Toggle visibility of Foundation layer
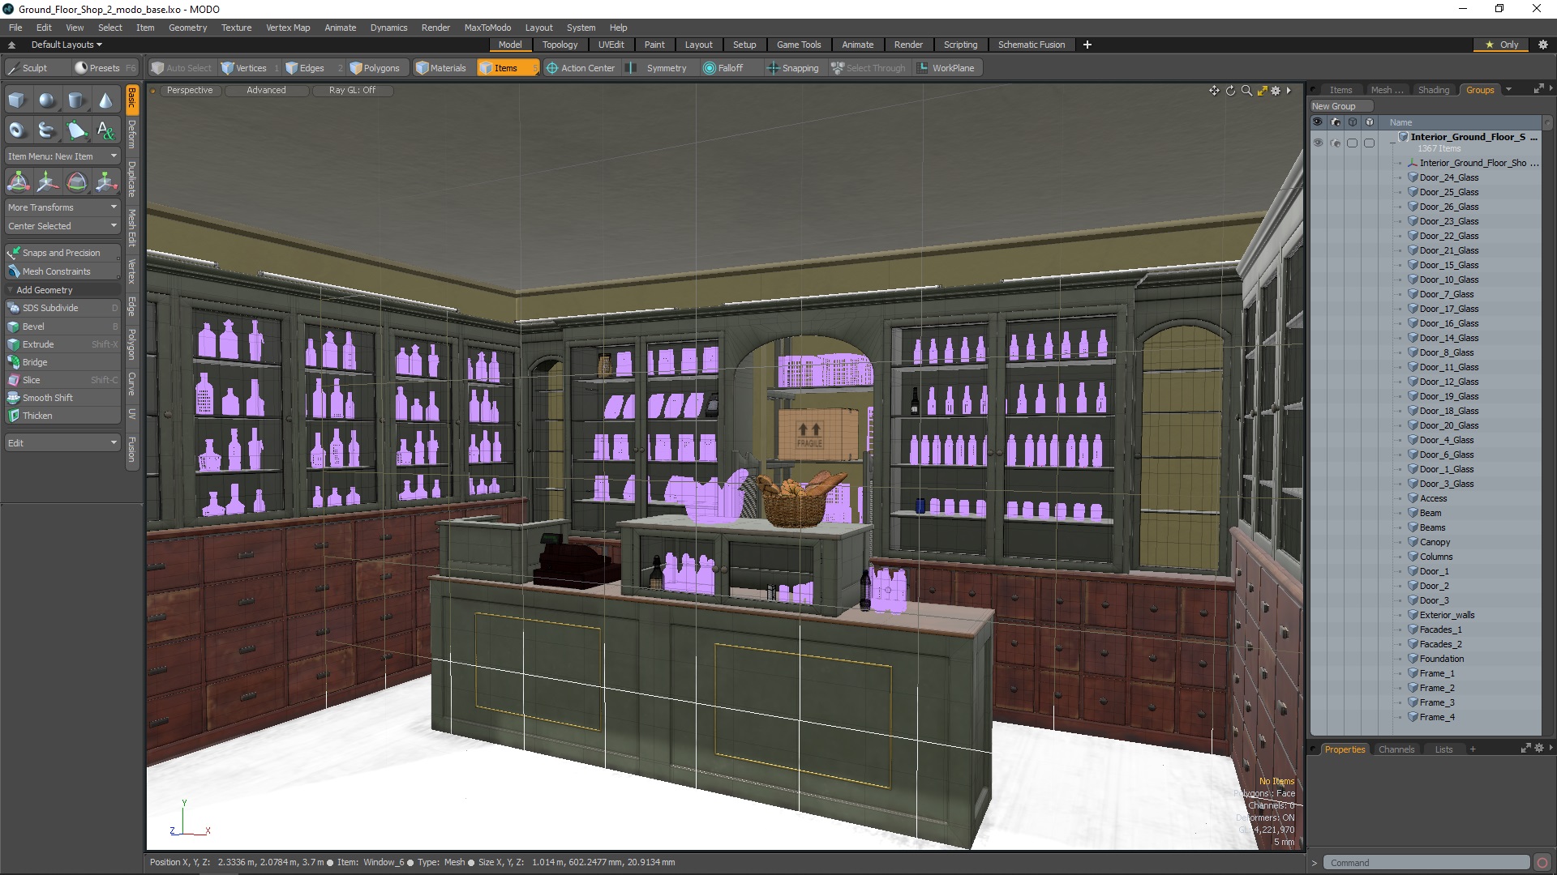 pos(1318,658)
